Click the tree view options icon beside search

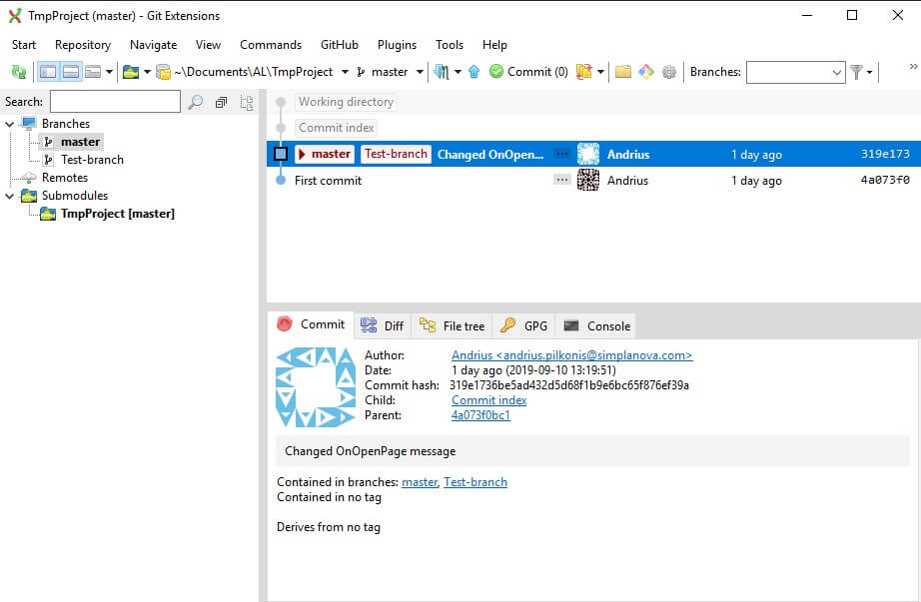(x=247, y=102)
